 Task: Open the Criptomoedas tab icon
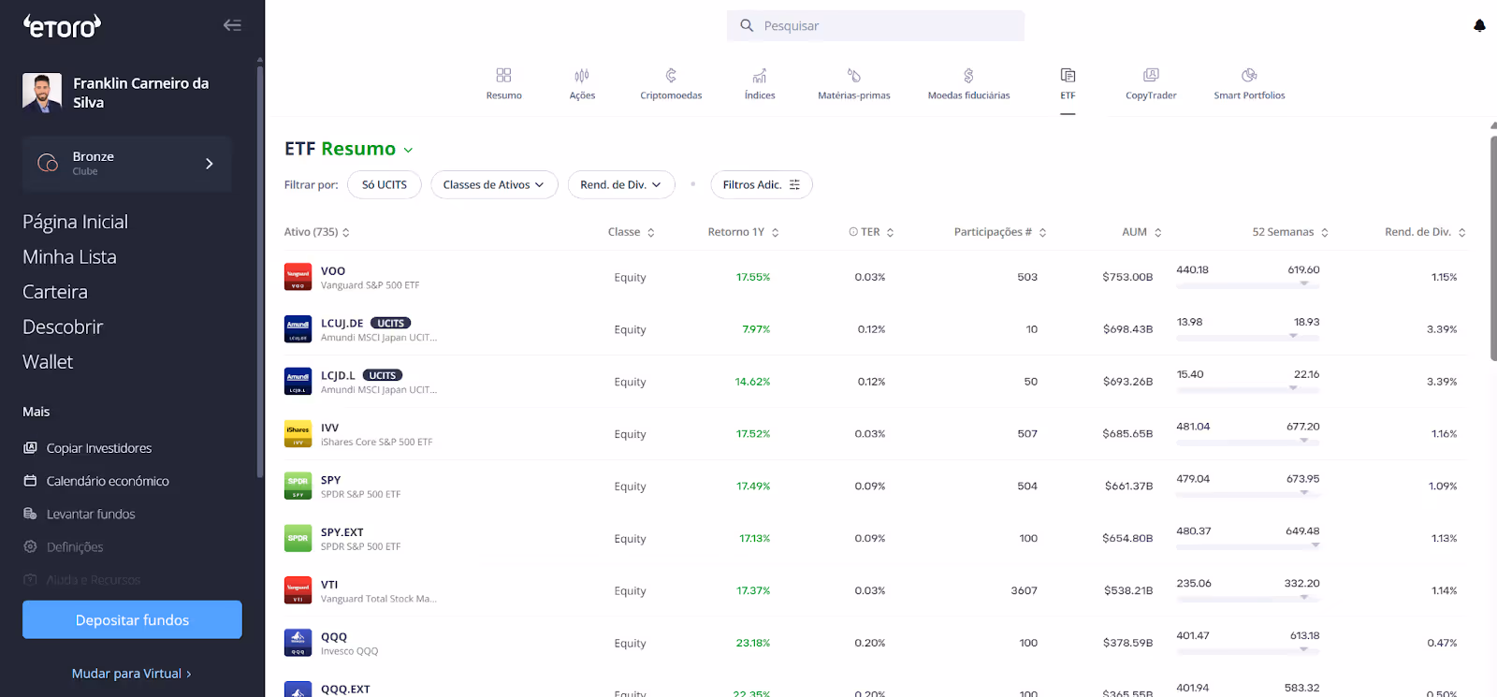tap(671, 75)
